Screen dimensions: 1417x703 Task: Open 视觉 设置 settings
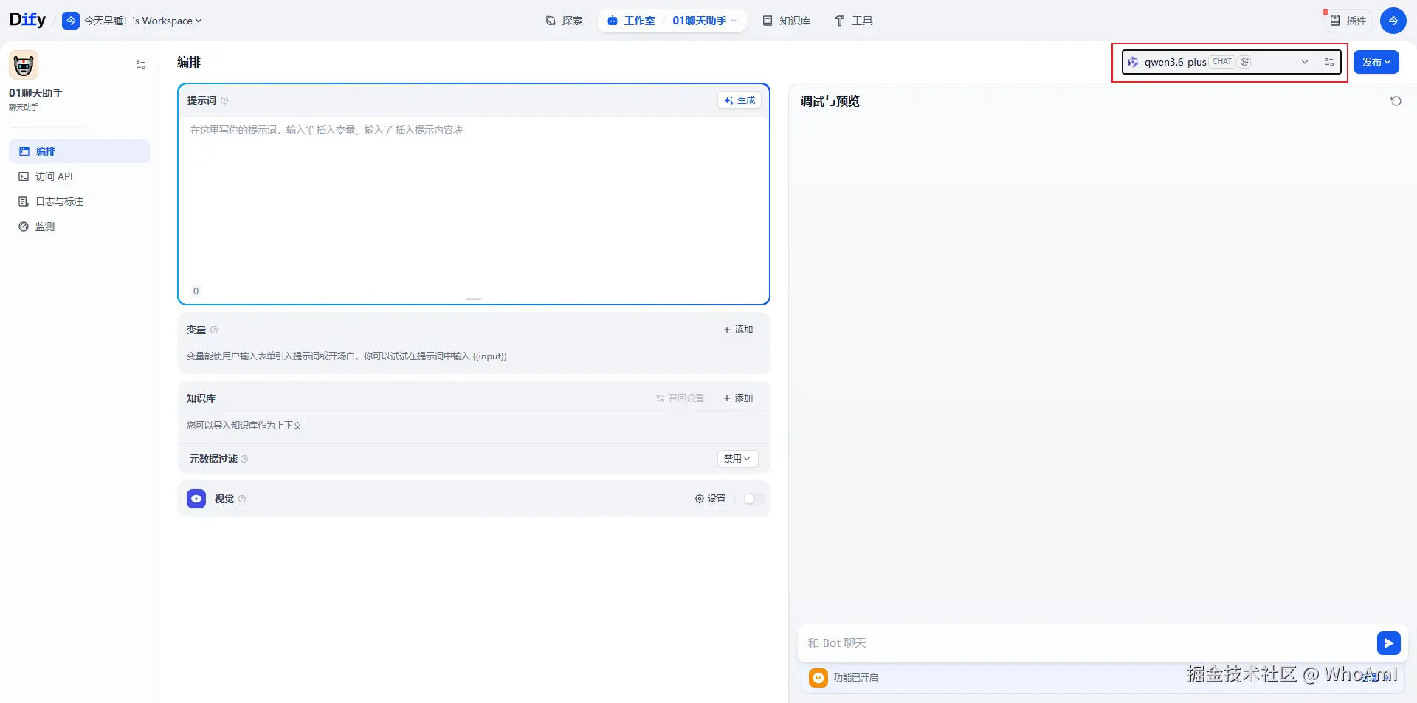point(710,499)
